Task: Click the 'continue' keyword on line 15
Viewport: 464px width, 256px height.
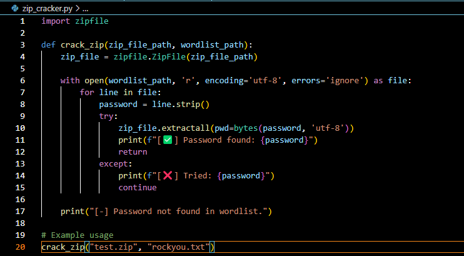Action: tap(138, 187)
